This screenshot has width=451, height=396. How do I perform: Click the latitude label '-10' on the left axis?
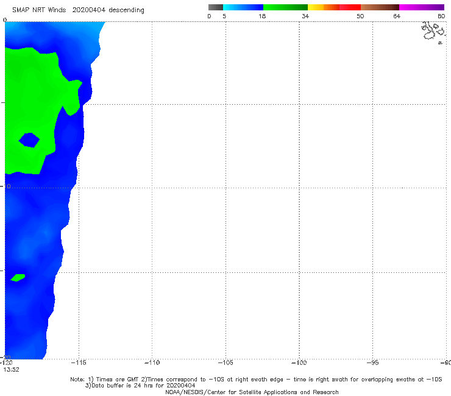tap(6, 186)
